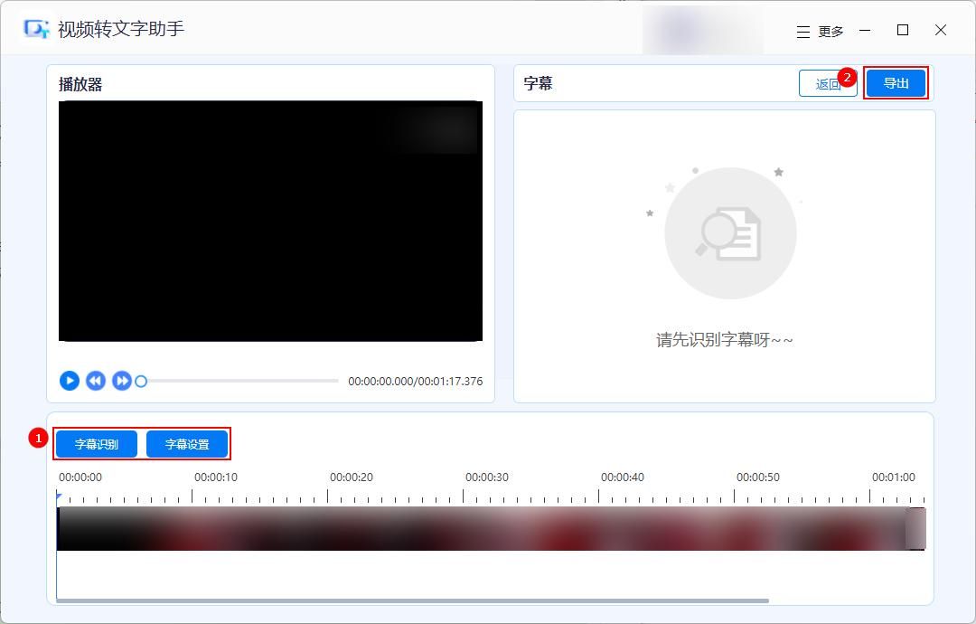Image resolution: width=976 pixels, height=624 pixels.
Task: Click the rewind button in the player
Action: click(95, 381)
